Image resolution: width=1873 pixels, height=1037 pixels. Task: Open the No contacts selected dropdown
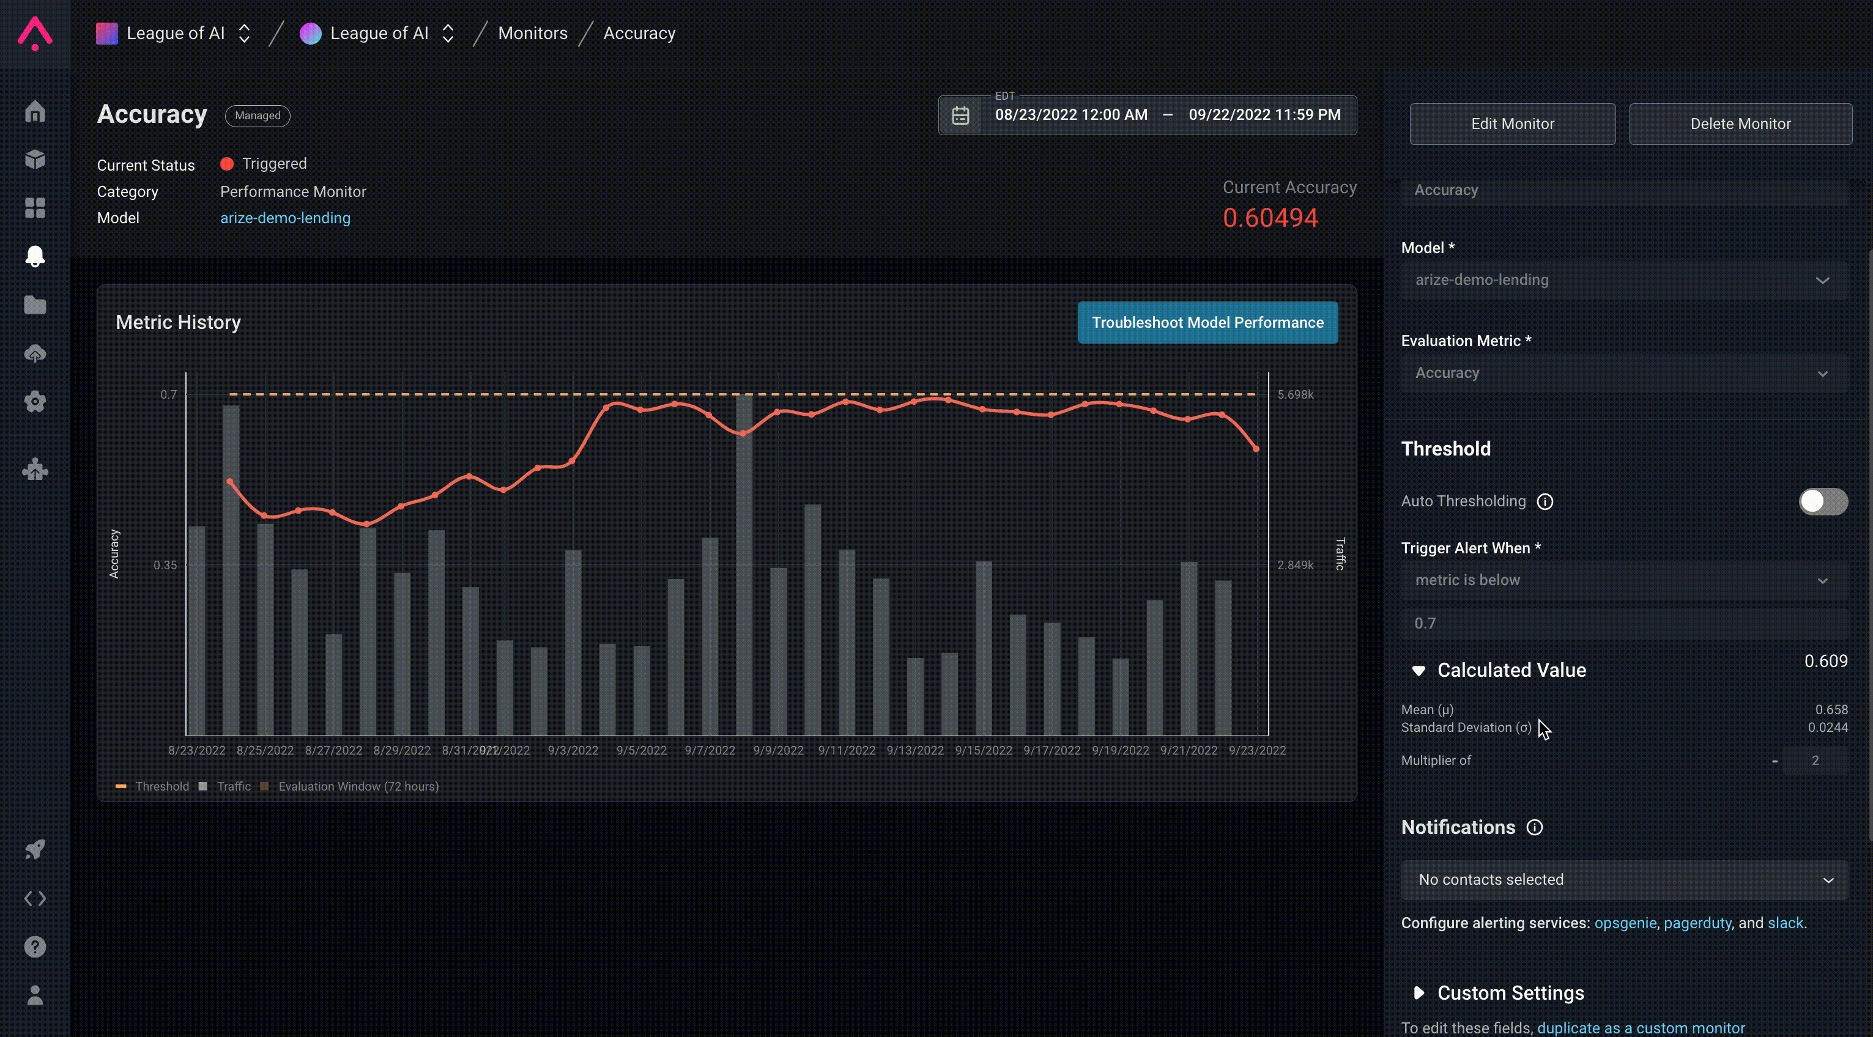click(1623, 879)
